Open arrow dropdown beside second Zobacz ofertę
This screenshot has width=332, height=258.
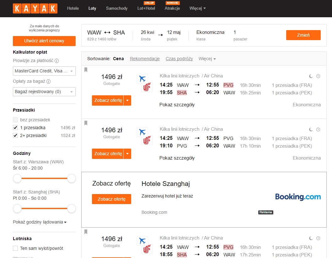point(127,154)
